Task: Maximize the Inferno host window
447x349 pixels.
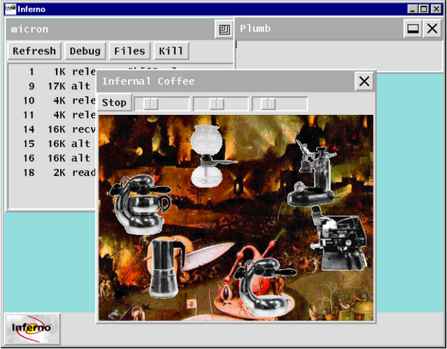Action: [424, 9]
